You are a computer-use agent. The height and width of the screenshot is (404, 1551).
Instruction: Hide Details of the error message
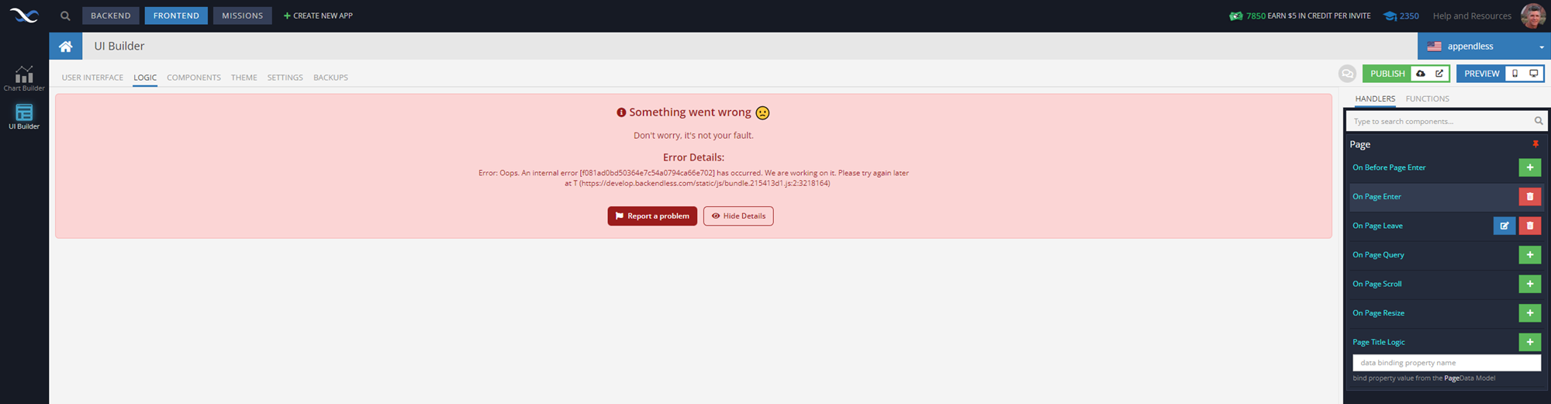coord(738,216)
